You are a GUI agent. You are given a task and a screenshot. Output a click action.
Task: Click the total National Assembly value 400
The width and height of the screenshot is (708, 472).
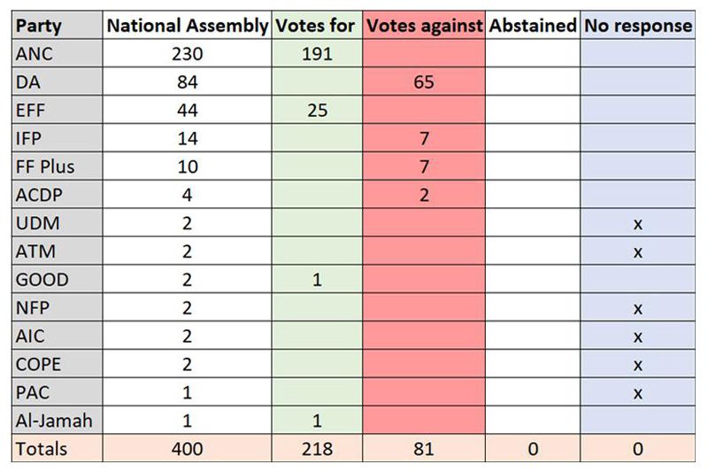point(187,449)
